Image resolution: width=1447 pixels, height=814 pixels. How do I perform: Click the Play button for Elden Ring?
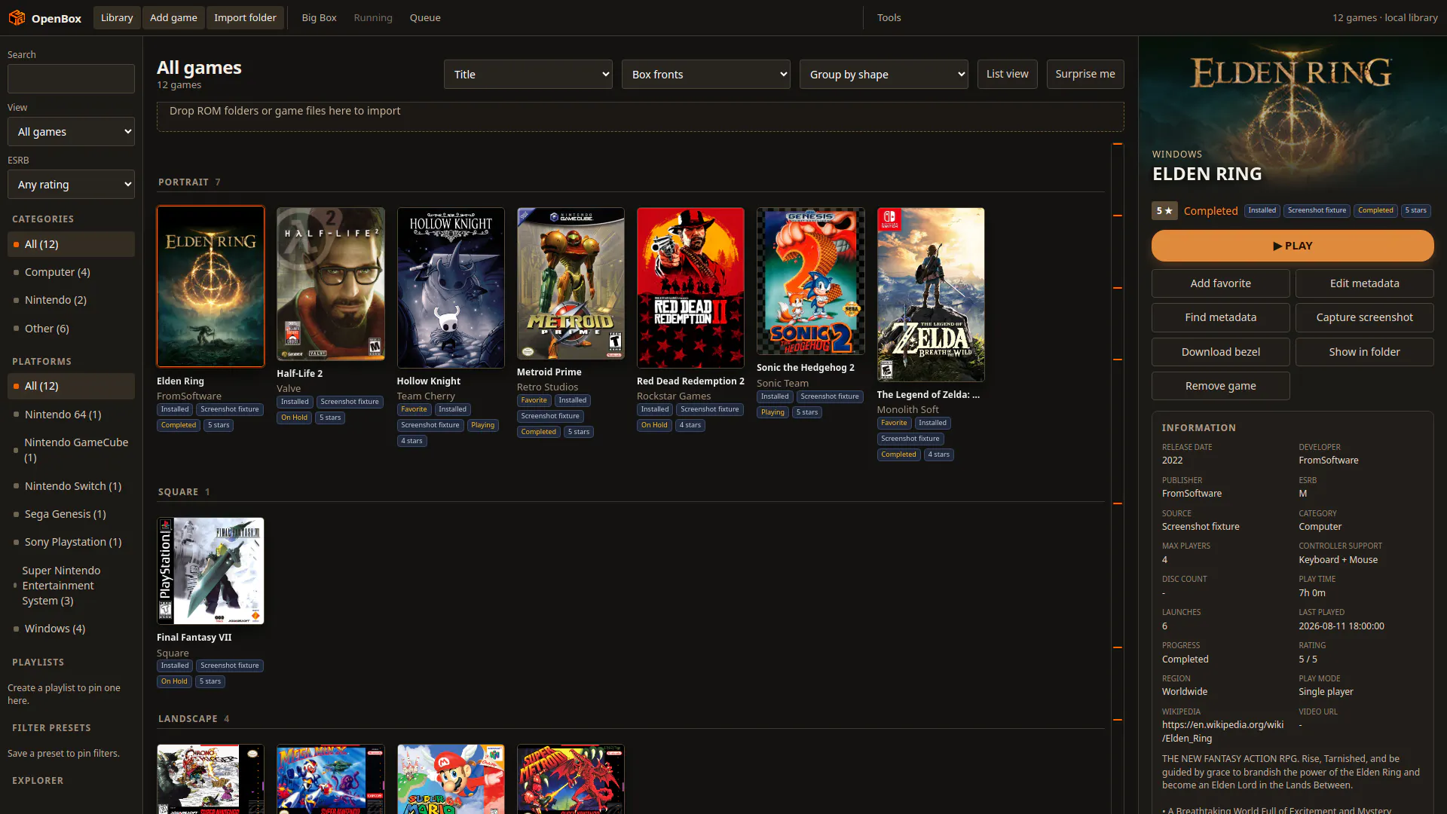pyautogui.click(x=1293, y=246)
